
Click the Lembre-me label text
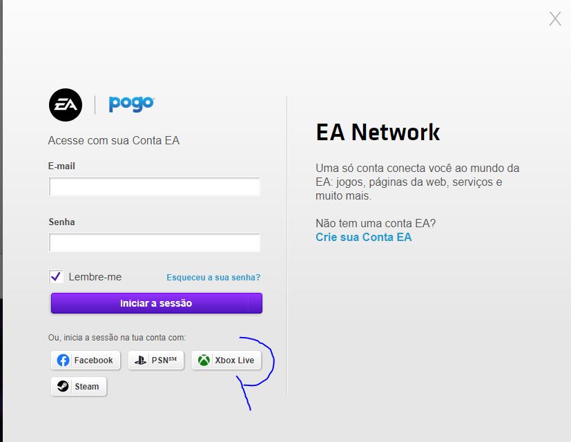point(95,277)
